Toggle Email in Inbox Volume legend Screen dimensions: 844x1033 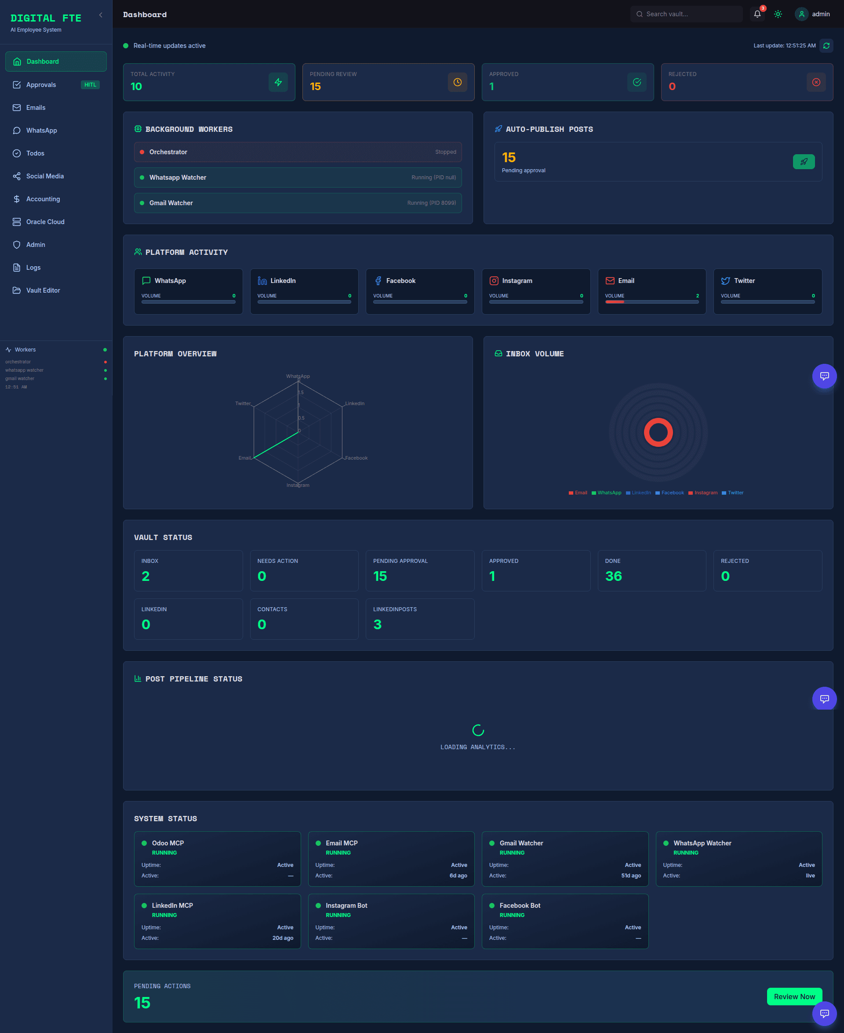click(578, 493)
